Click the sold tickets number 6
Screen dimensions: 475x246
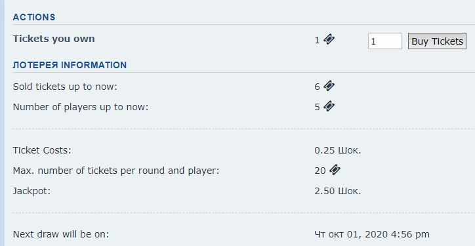(x=317, y=87)
